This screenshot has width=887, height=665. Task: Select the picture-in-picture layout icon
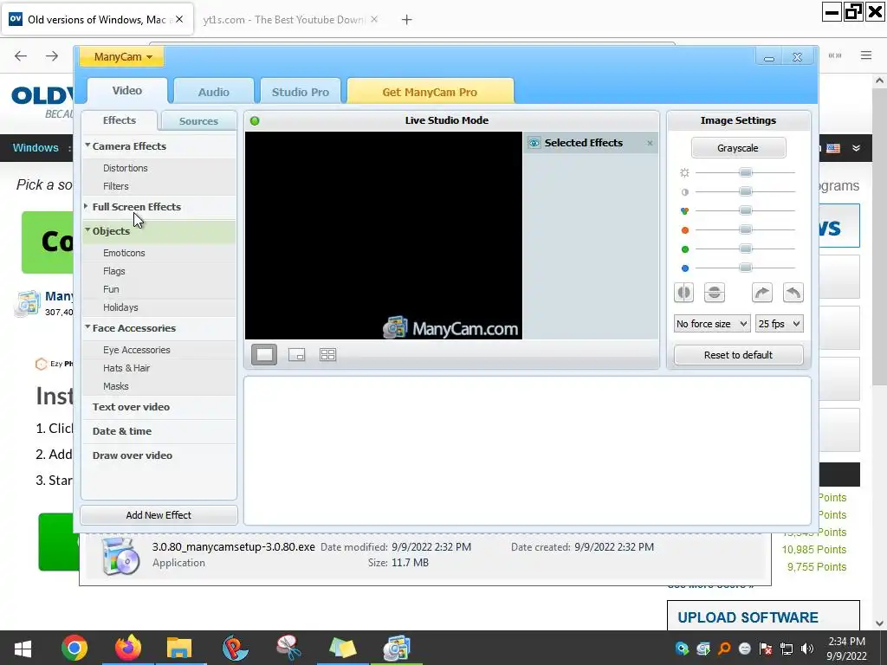[296, 354]
